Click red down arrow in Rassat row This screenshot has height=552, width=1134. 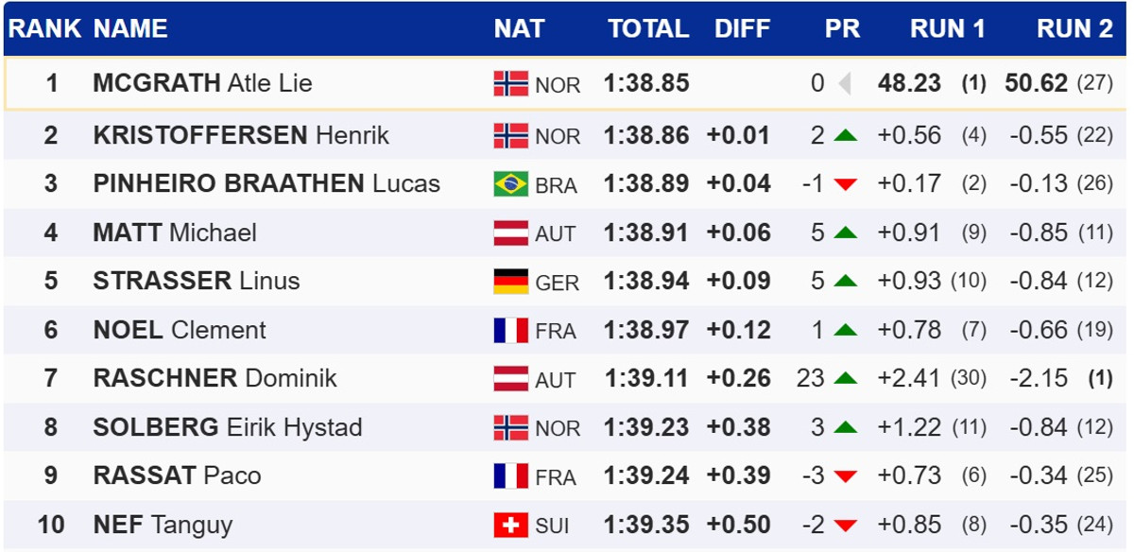(846, 476)
